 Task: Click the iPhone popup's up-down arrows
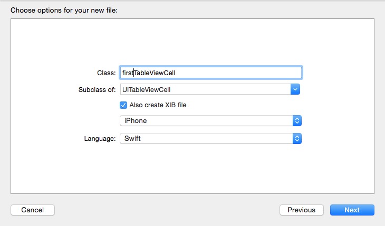(297, 121)
